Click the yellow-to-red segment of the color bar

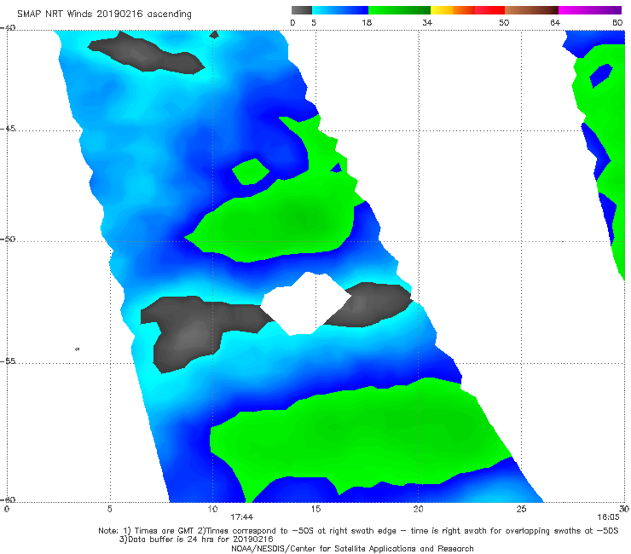[x=467, y=10]
